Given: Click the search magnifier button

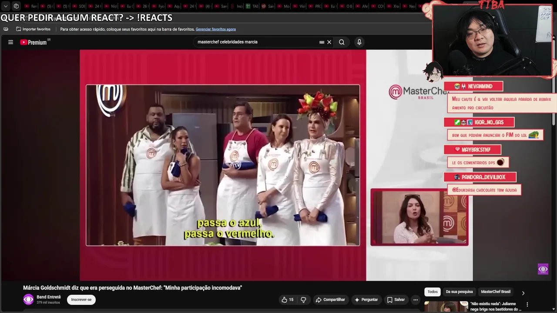Looking at the screenshot, I should click(x=342, y=42).
